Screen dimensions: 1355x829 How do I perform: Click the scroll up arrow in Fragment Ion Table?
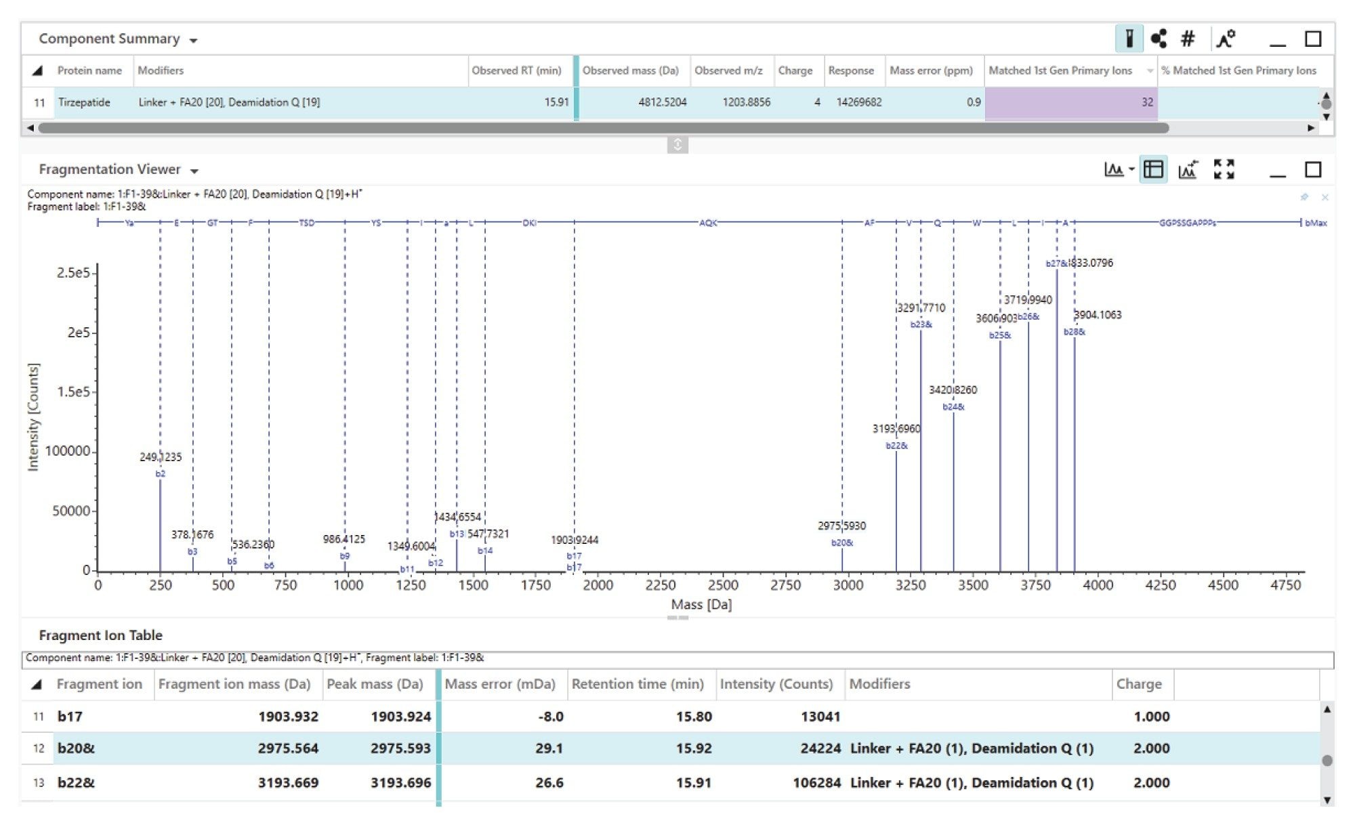pyautogui.click(x=1327, y=709)
